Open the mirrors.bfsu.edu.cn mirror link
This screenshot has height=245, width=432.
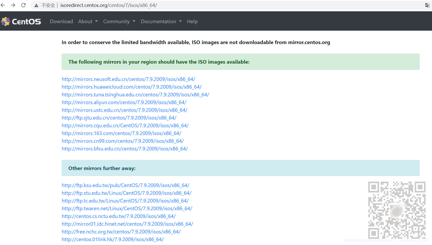(125, 149)
